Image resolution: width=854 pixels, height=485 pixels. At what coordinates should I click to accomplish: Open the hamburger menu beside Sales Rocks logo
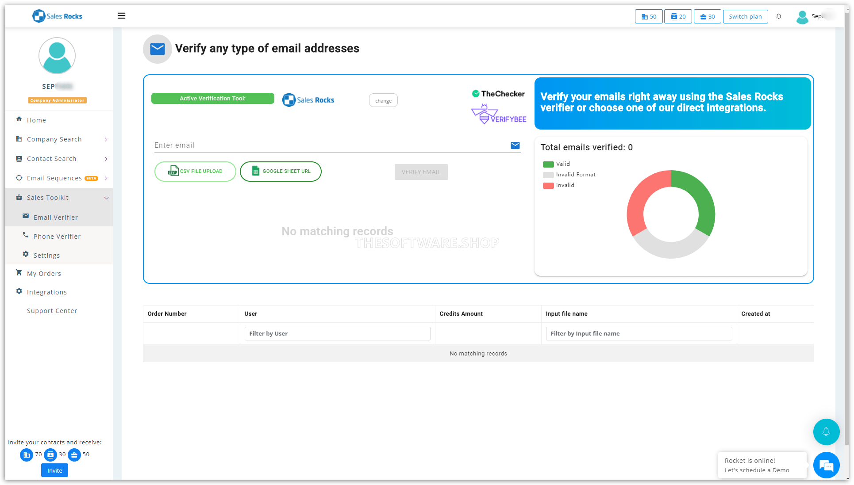pos(121,15)
